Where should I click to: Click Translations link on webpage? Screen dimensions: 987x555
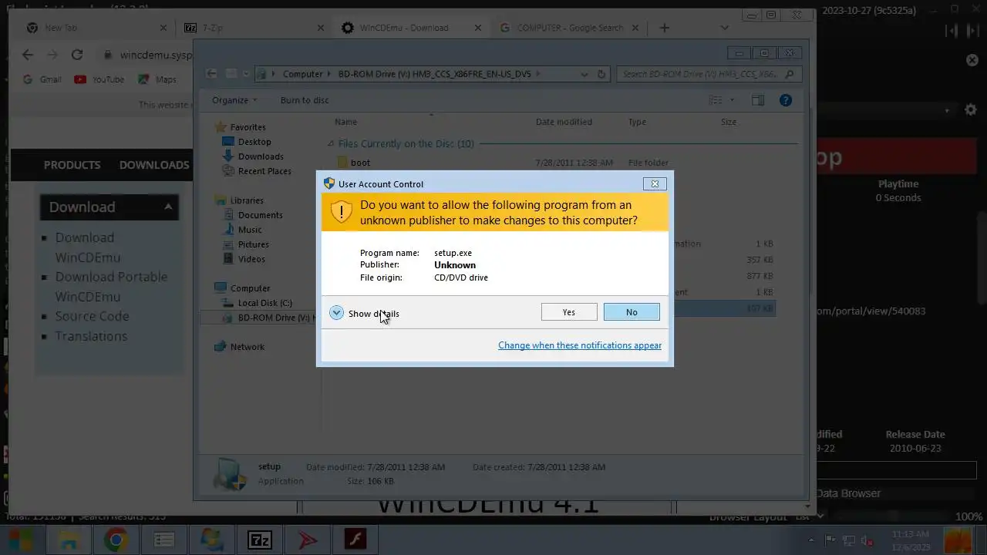tap(91, 336)
